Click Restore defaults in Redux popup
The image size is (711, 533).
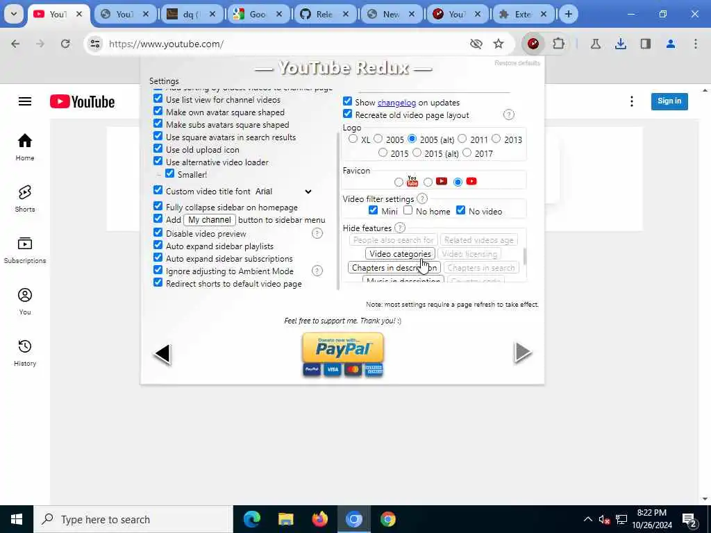pyautogui.click(x=517, y=63)
